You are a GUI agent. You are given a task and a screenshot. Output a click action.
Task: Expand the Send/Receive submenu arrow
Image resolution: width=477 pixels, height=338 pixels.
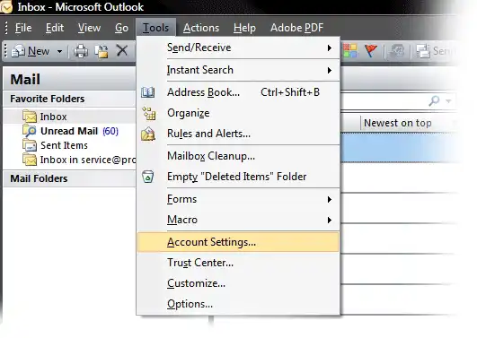point(329,48)
